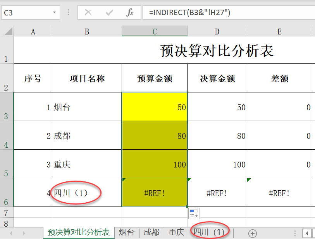
Task: Select cell containing 重庆
Action: pyautogui.click(x=87, y=164)
